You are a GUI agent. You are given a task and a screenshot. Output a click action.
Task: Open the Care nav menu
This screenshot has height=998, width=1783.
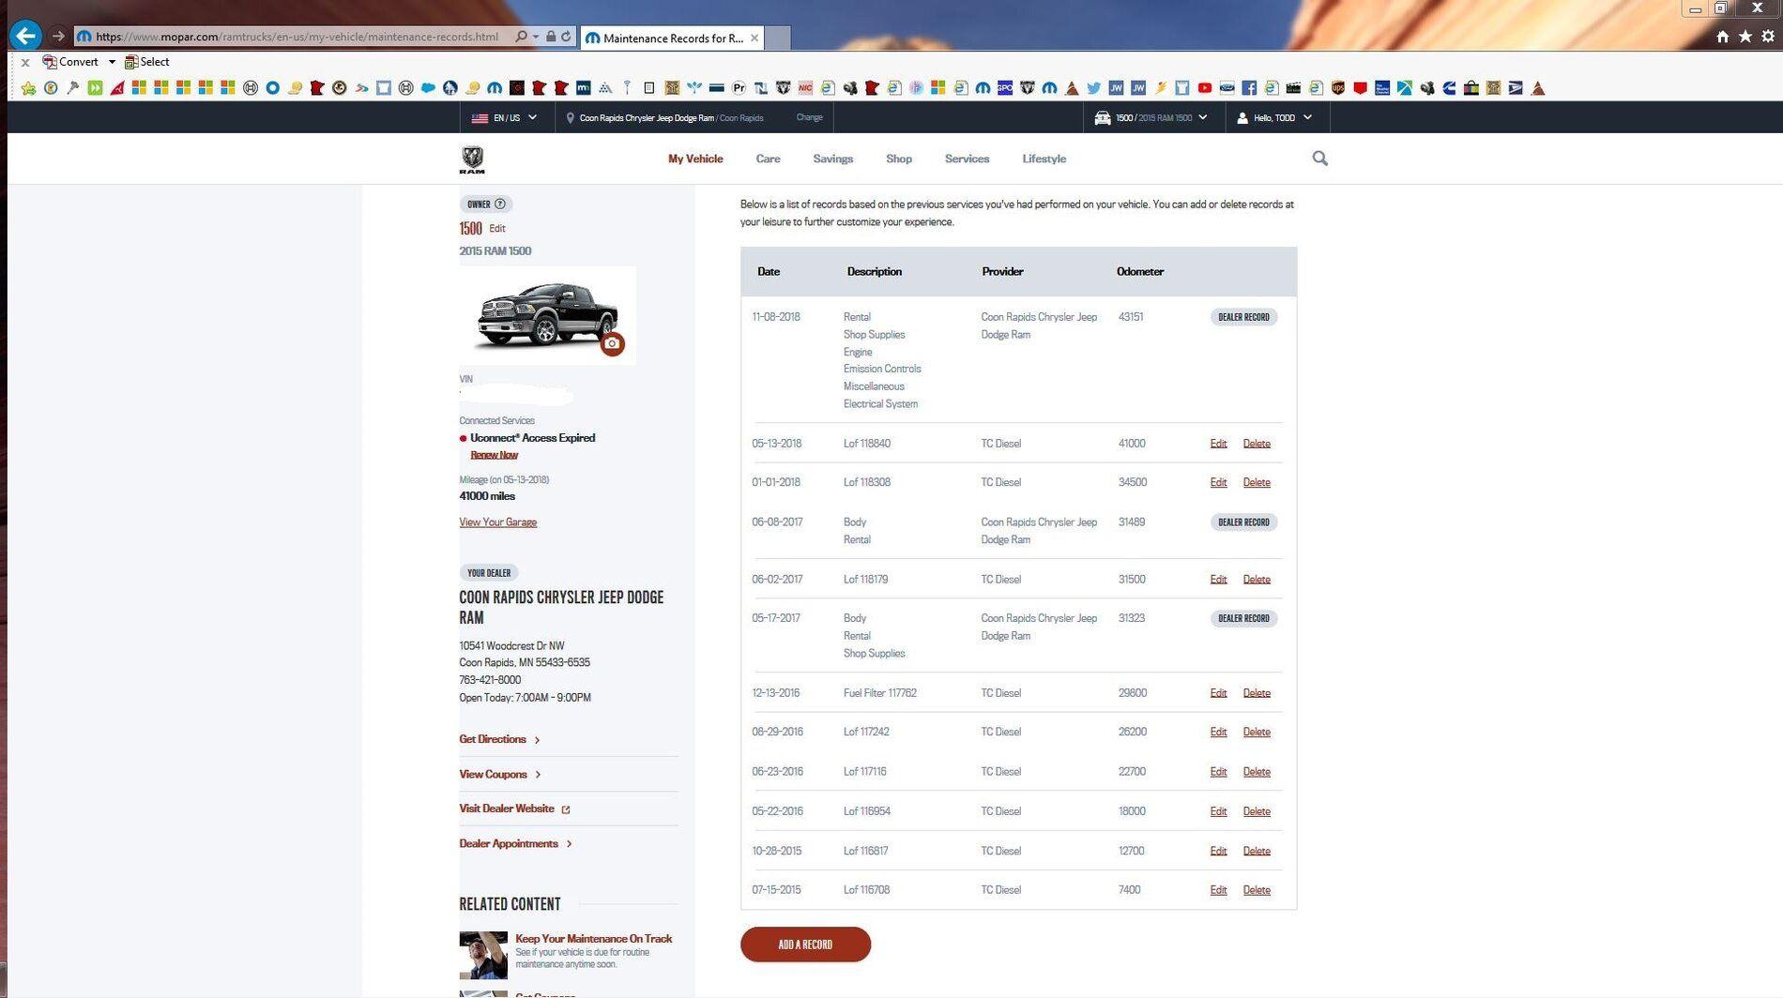(x=768, y=159)
